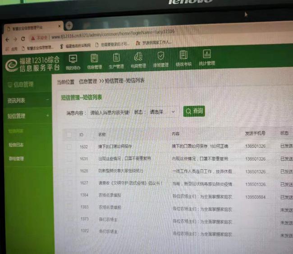Open 短信日志 in the sidebar
Screen dimensions: 293x254
pos(16,145)
